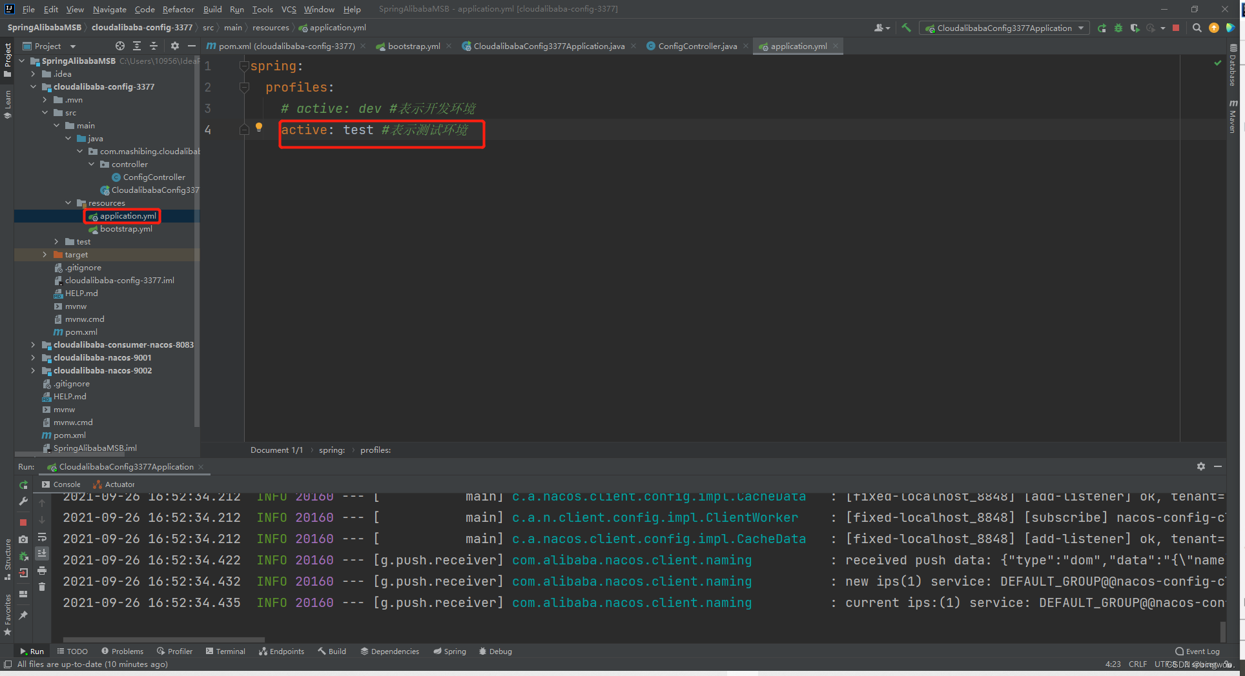The width and height of the screenshot is (1245, 676).
Task: Open the Actuator tab in Run panel
Action: 114,484
